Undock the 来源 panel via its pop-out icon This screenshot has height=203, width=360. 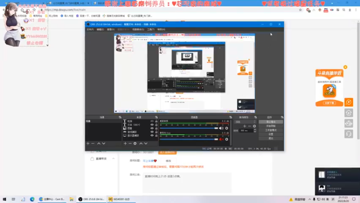pos(156,117)
